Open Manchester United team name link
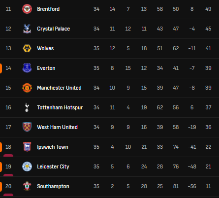219x198 pixels. (59, 88)
